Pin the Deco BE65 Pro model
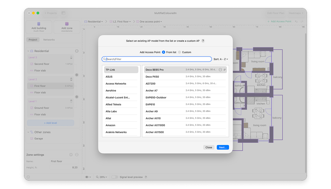 point(224,70)
